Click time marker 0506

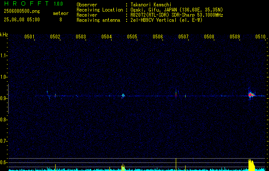[158, 36]
